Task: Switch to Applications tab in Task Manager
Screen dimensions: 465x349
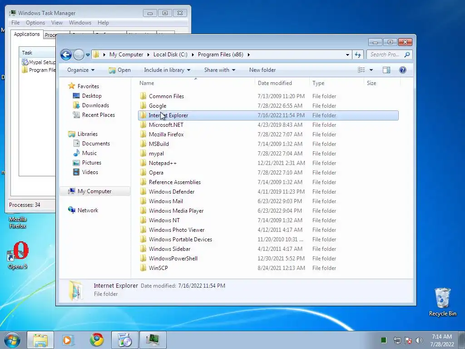Action: coord(27,34)
